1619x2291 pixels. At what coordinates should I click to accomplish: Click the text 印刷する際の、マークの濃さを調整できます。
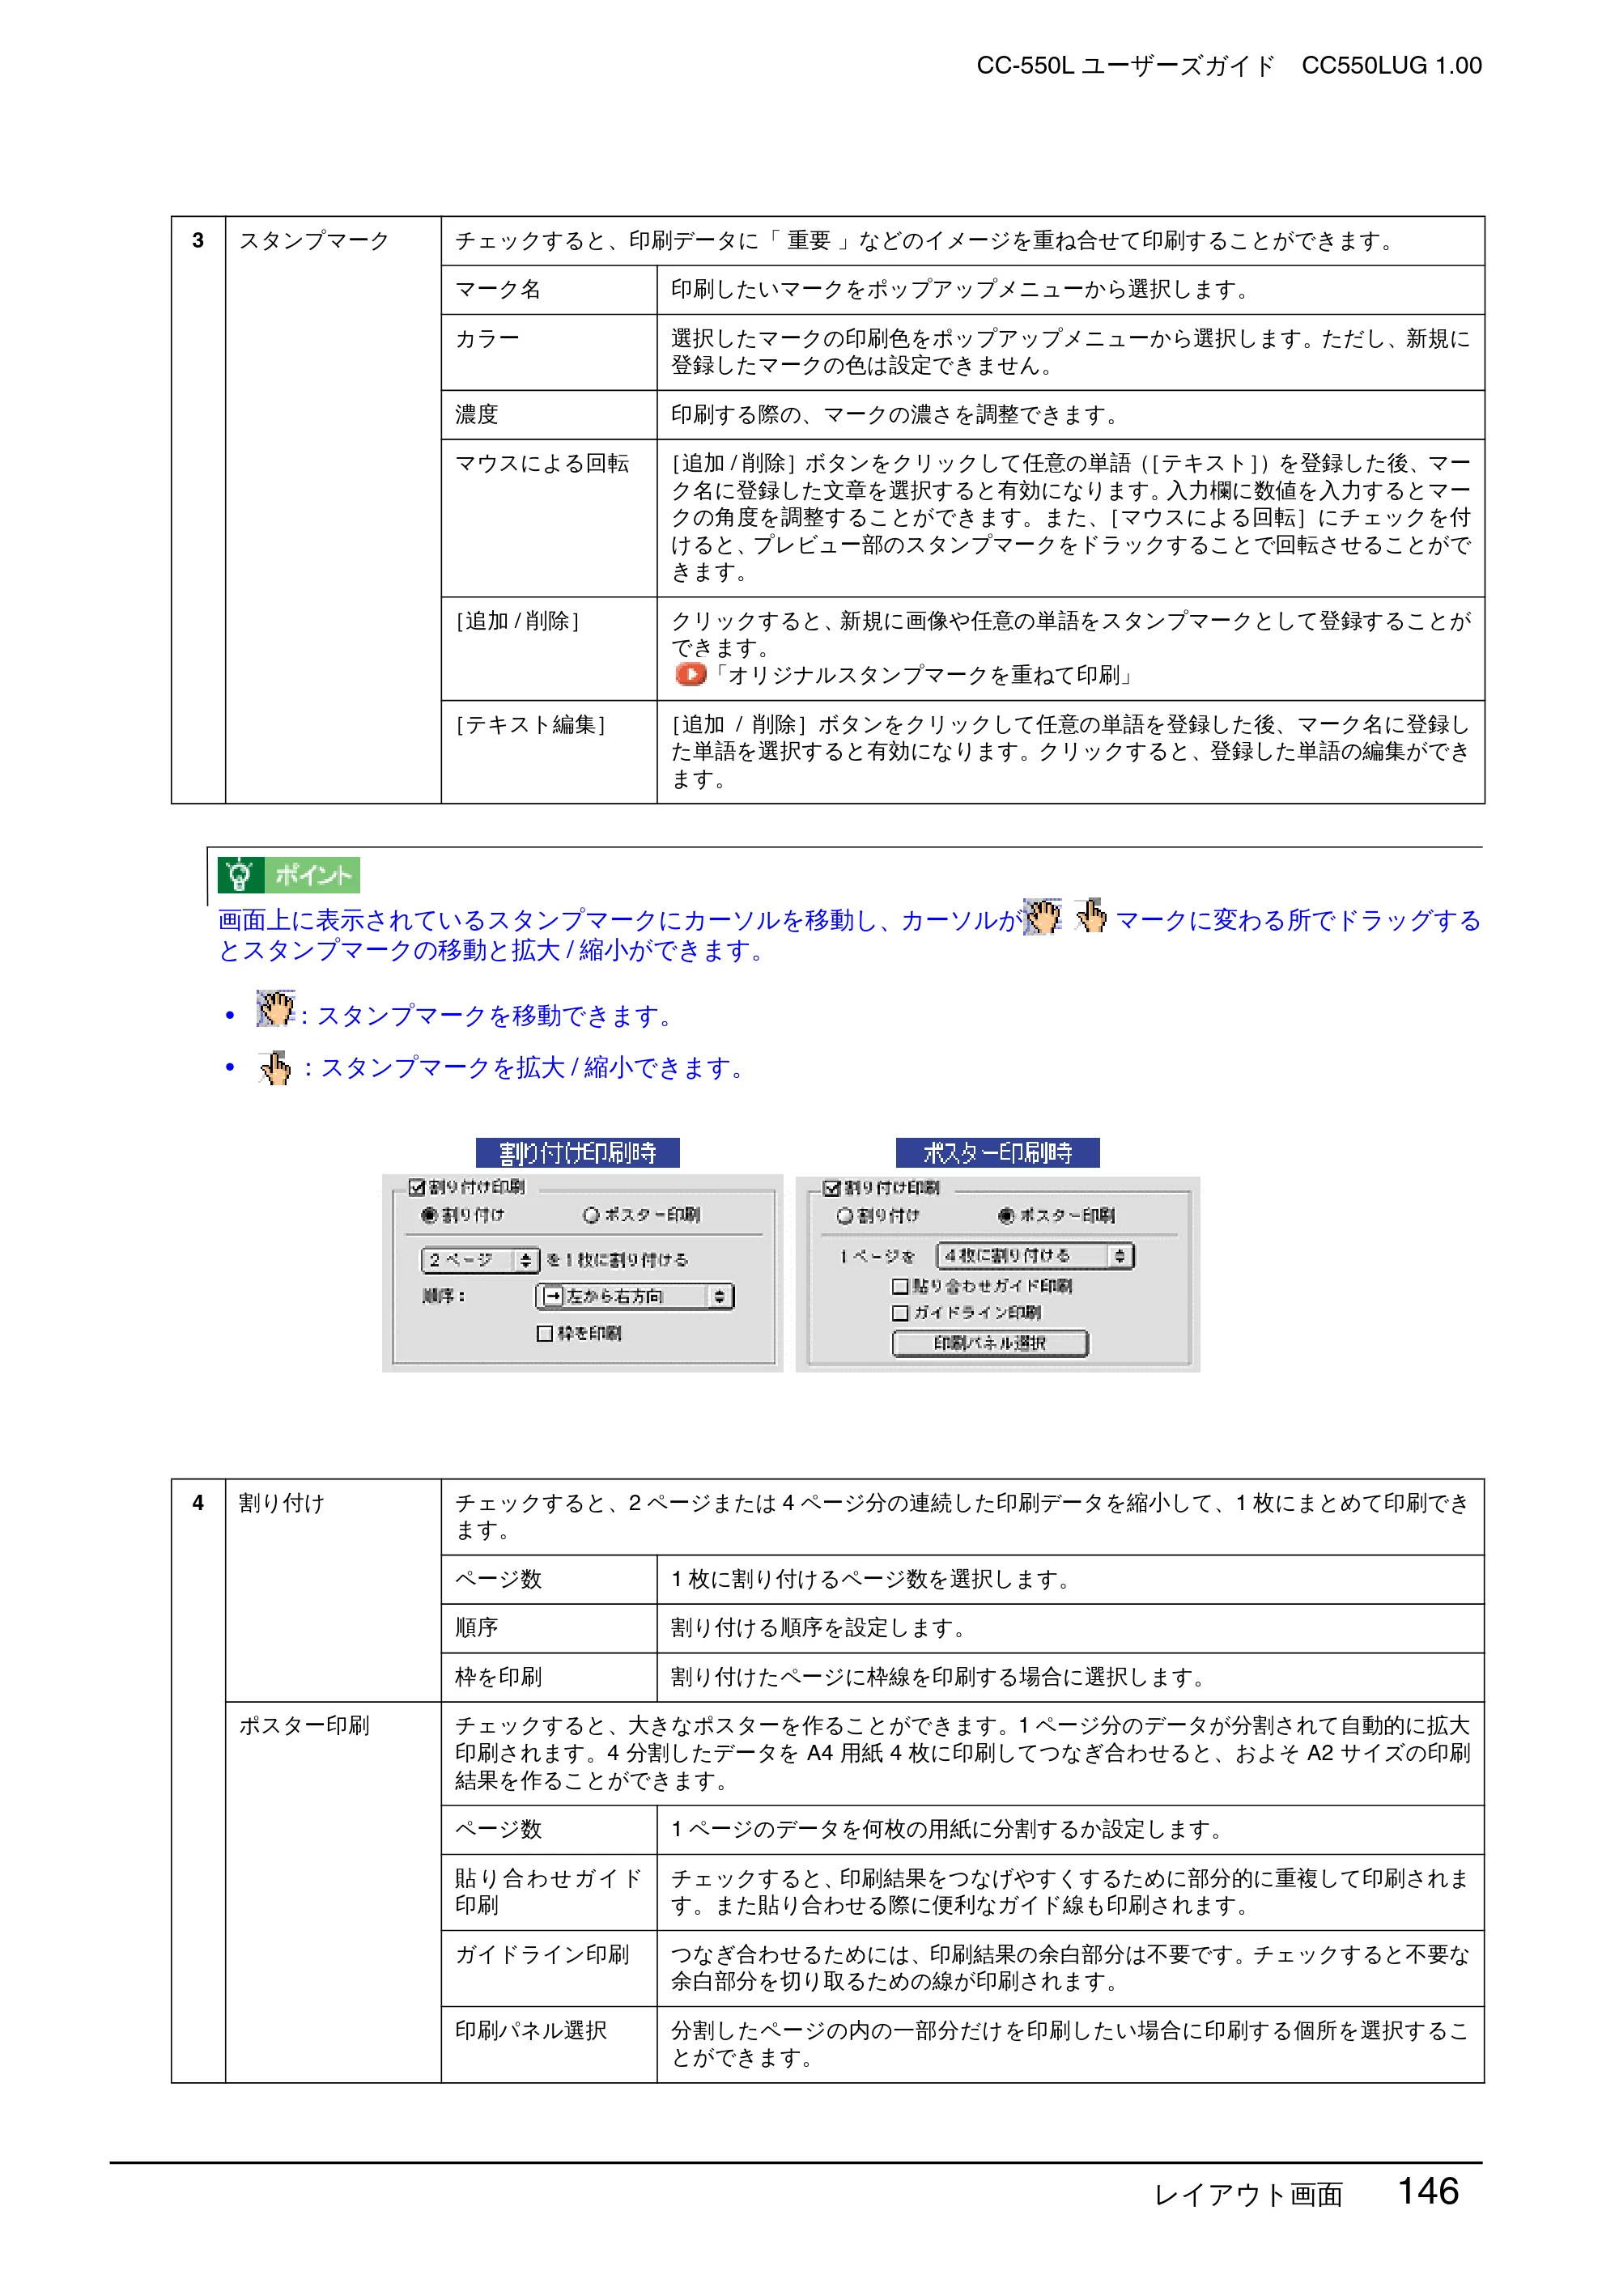pyautogui.click(x=896, y=414)
